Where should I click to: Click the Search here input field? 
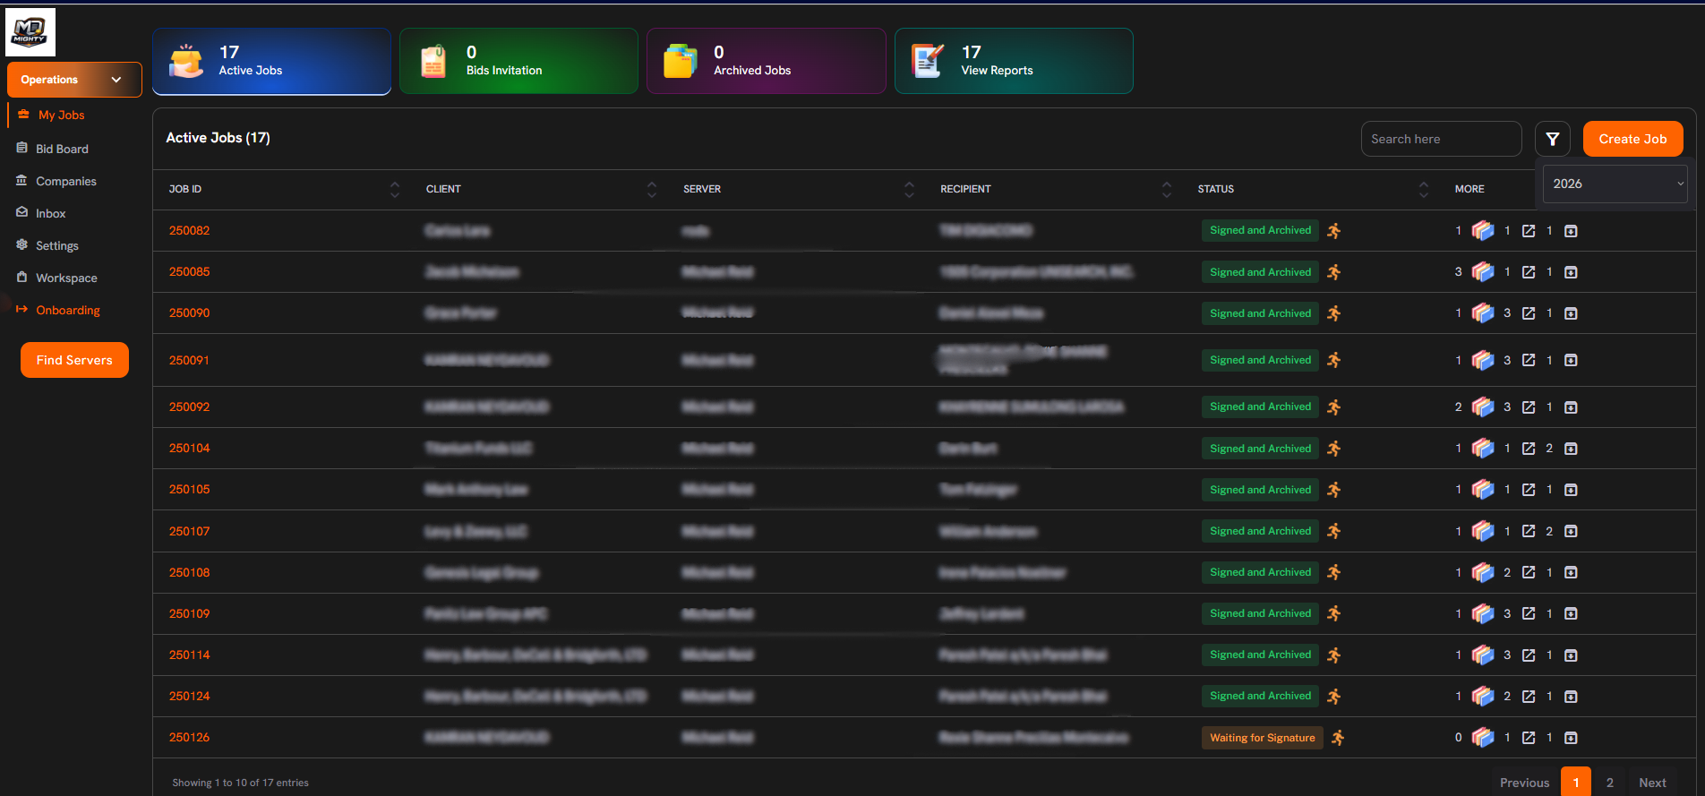(1440, 139)
